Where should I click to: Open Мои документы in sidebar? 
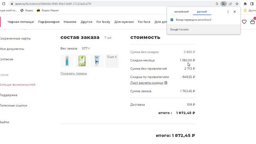coord(12,49)
